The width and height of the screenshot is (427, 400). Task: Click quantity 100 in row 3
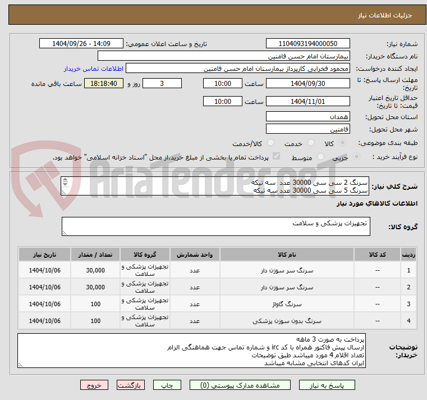pyautogui.click(x=95, y=304)
